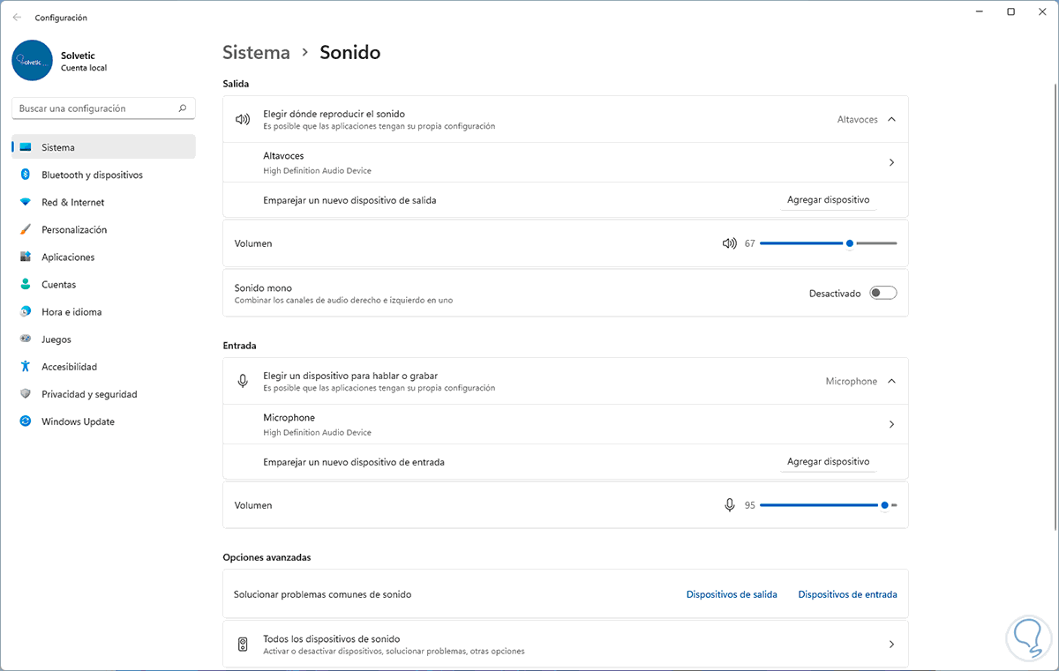This screenshot has width=1059, height=671.
Task: Open Todos los dispositivos de sonido
Action: point(565,645)
